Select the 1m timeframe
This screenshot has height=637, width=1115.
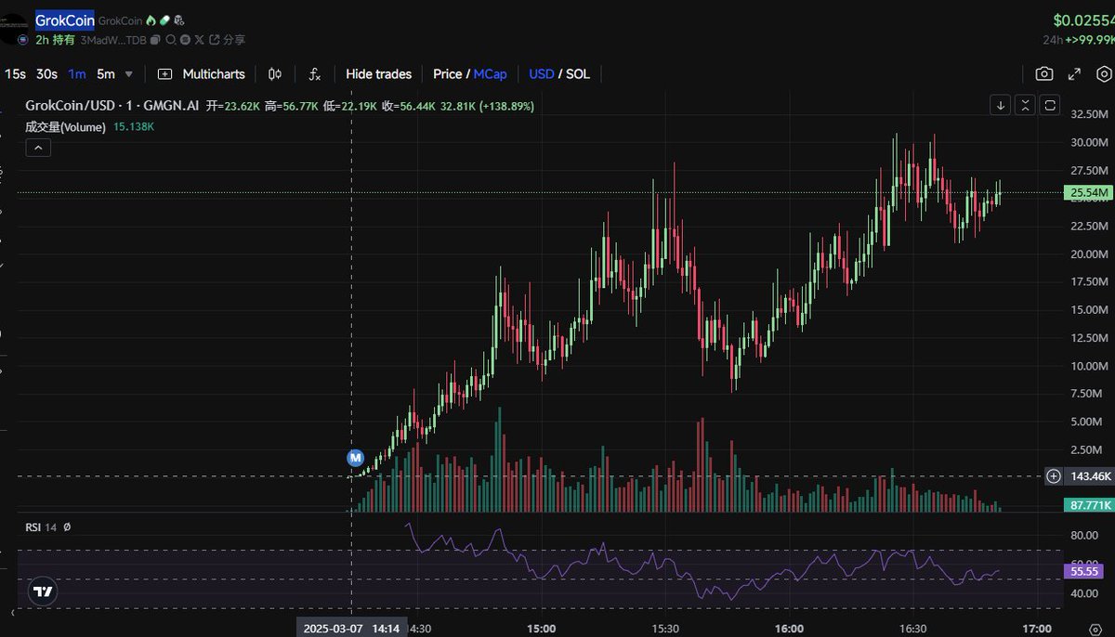pyautogui.click(x=77, y=74)
